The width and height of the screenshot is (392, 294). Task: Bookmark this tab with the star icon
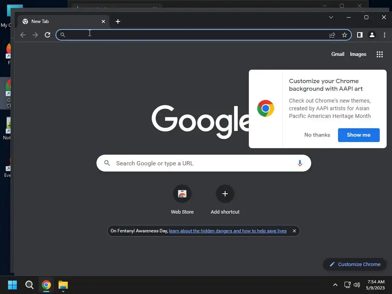coord(345,35)
